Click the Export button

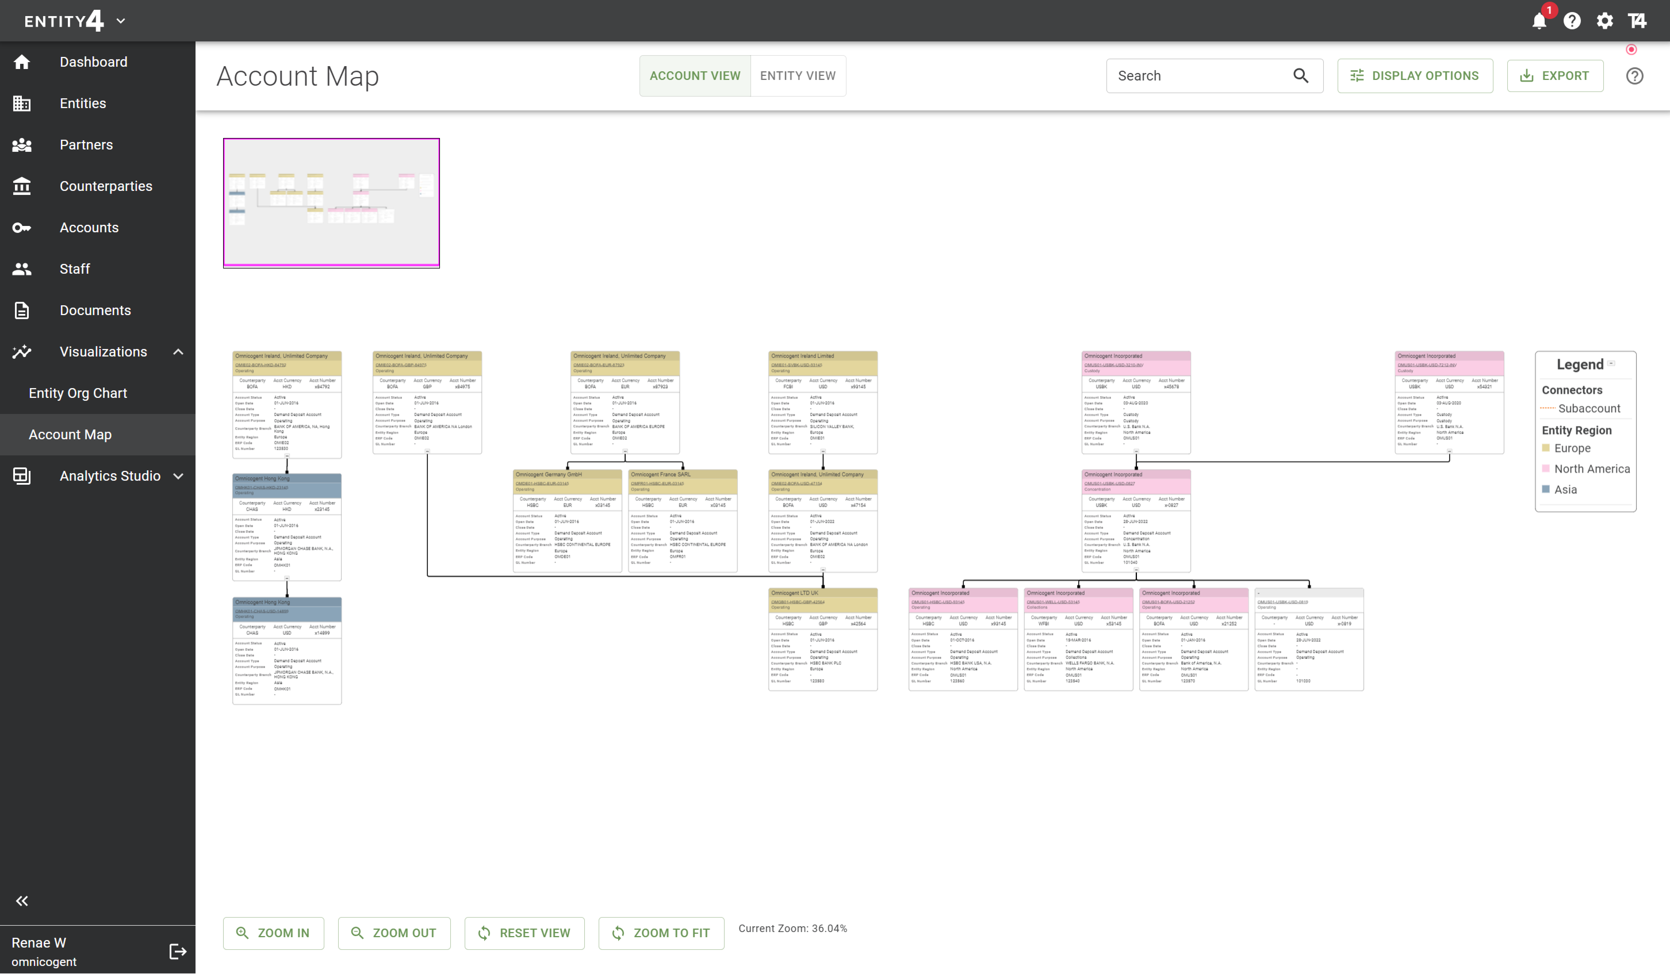tap(1555, 76)
